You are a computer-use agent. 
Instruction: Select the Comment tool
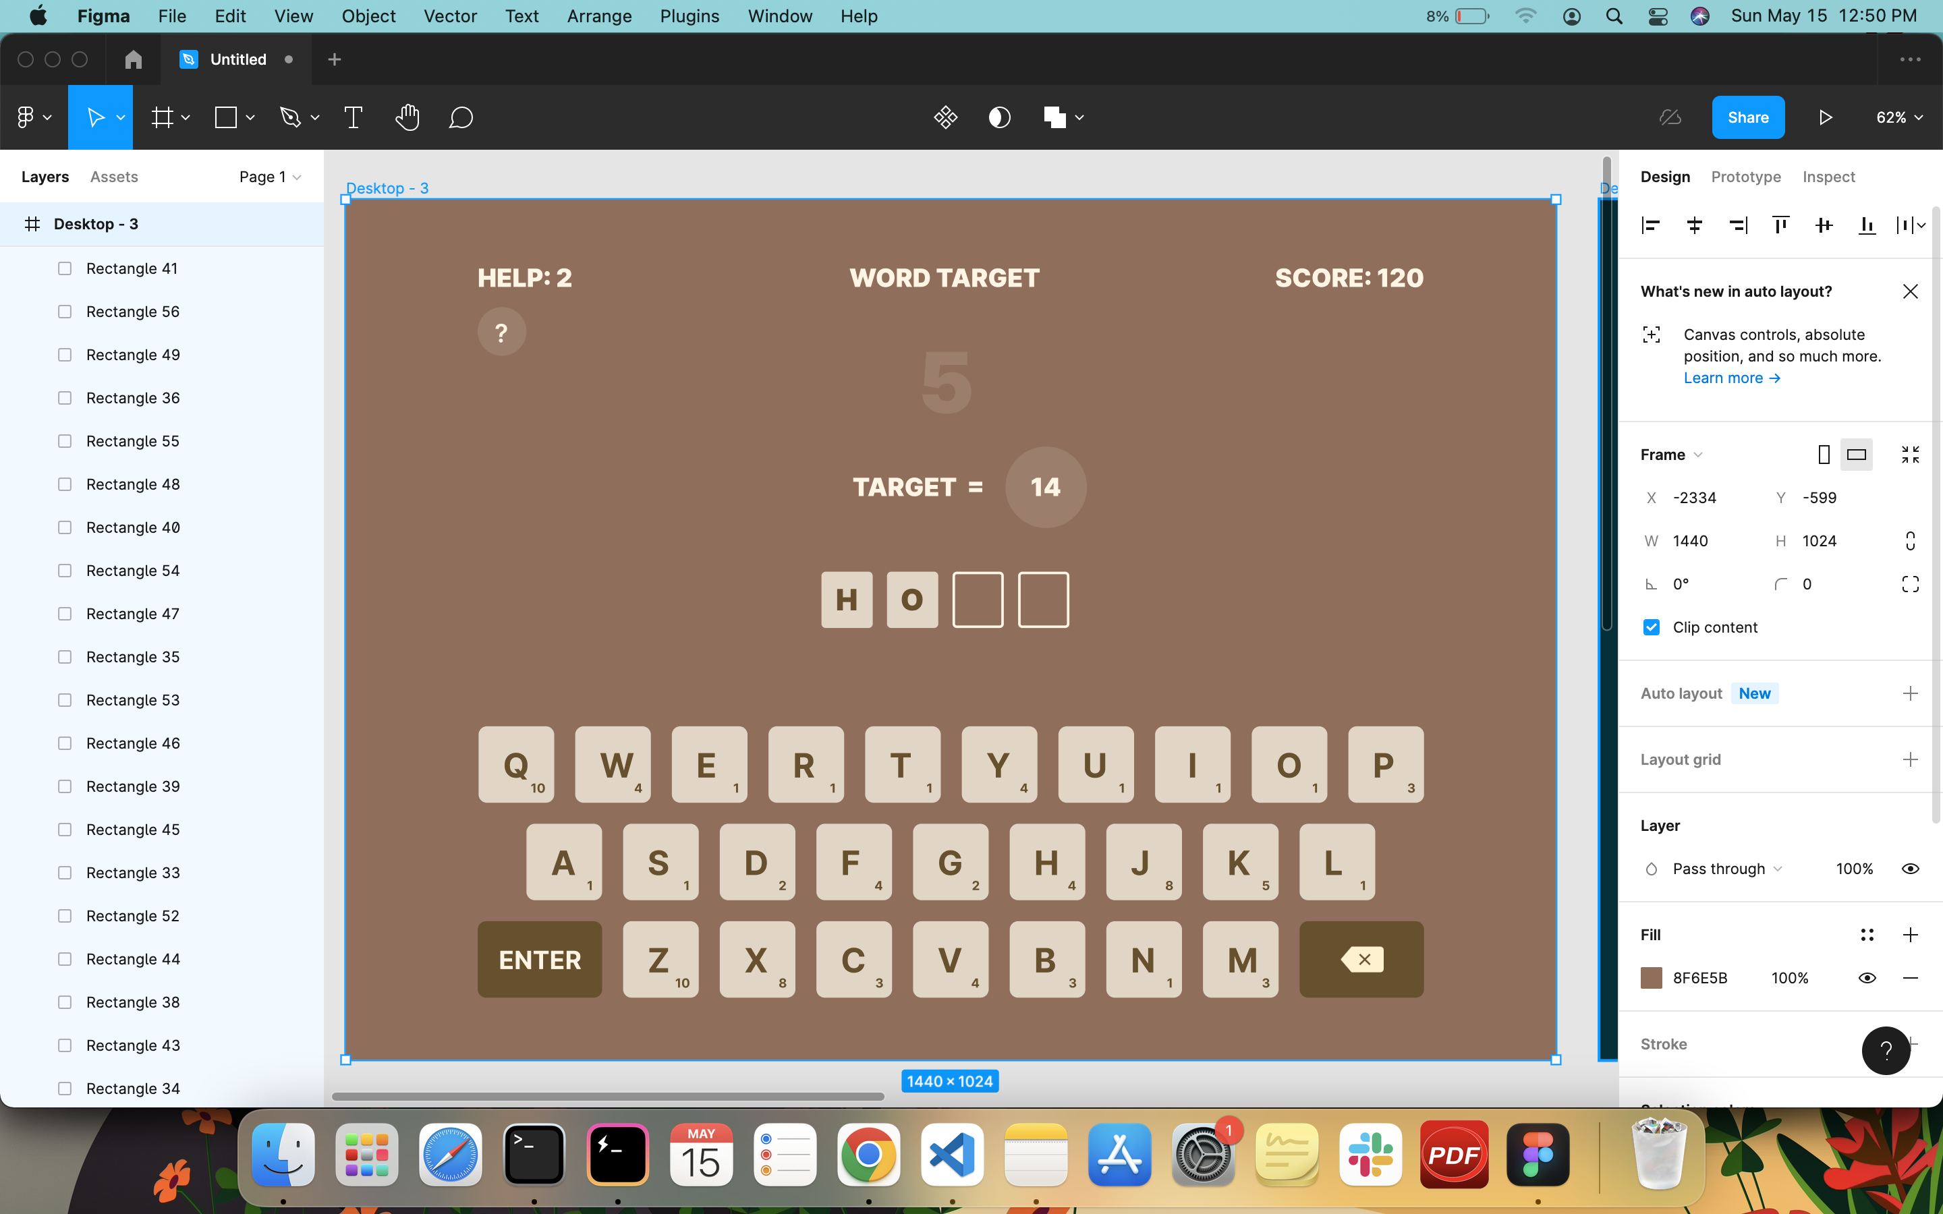click(461, 118)
